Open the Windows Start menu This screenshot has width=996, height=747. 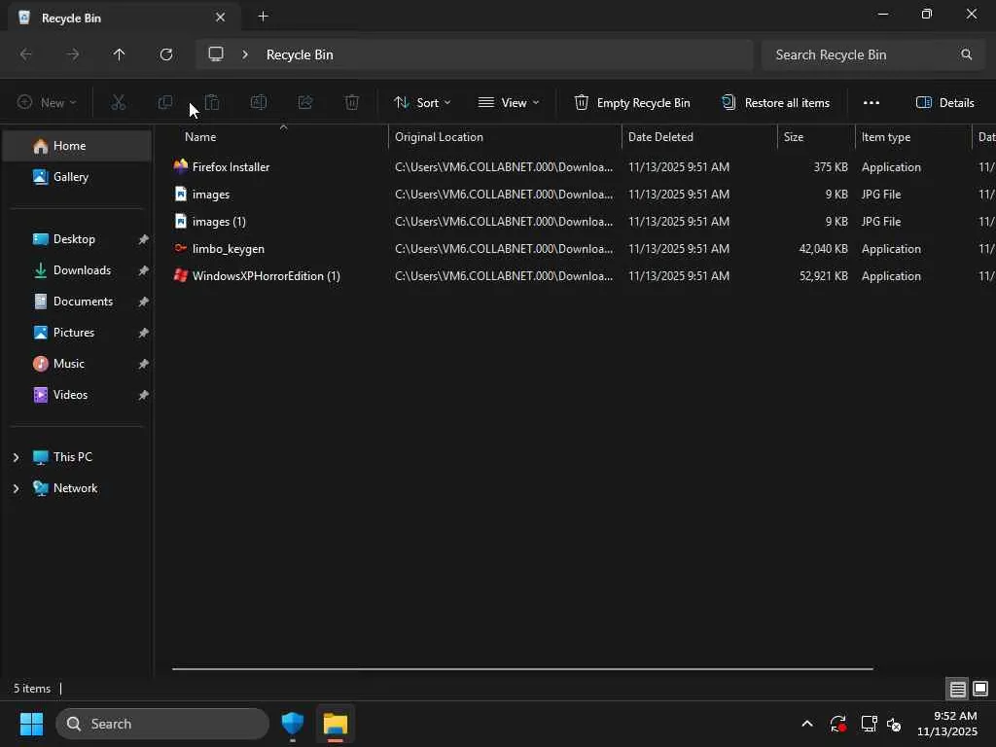click(31, 724)
